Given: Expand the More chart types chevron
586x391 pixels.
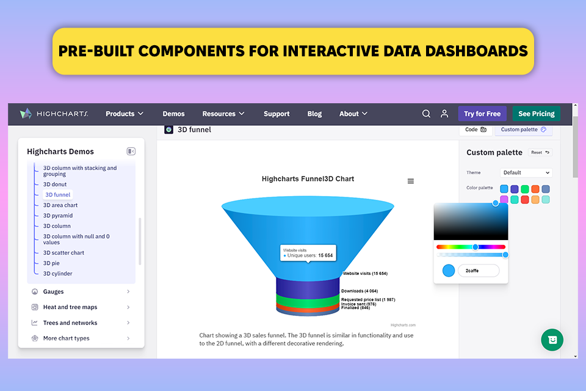Looking at the screenshot, I should click(x=128, y=338).
